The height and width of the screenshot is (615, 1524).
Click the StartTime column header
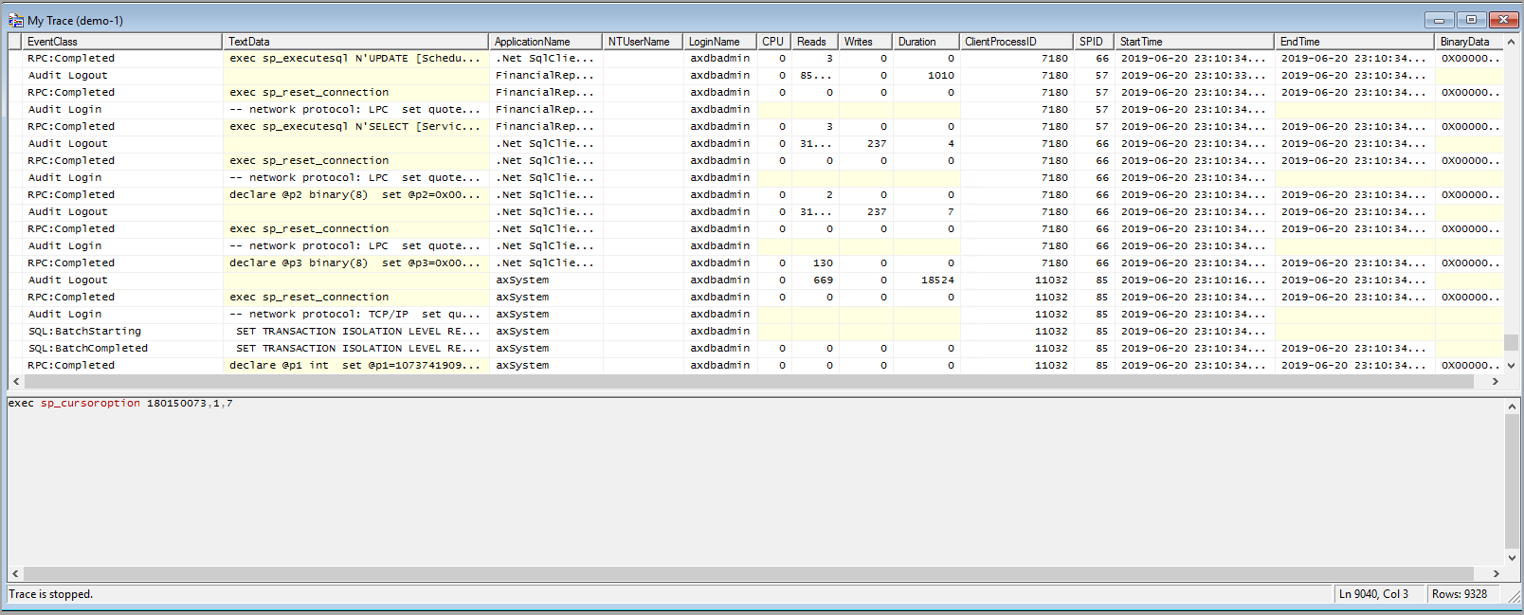[x=1192, y=42]
